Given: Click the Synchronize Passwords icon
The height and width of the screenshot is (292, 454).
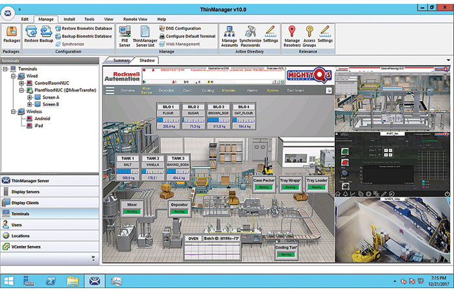Looking at the screenshot, I should coord(250,34).
